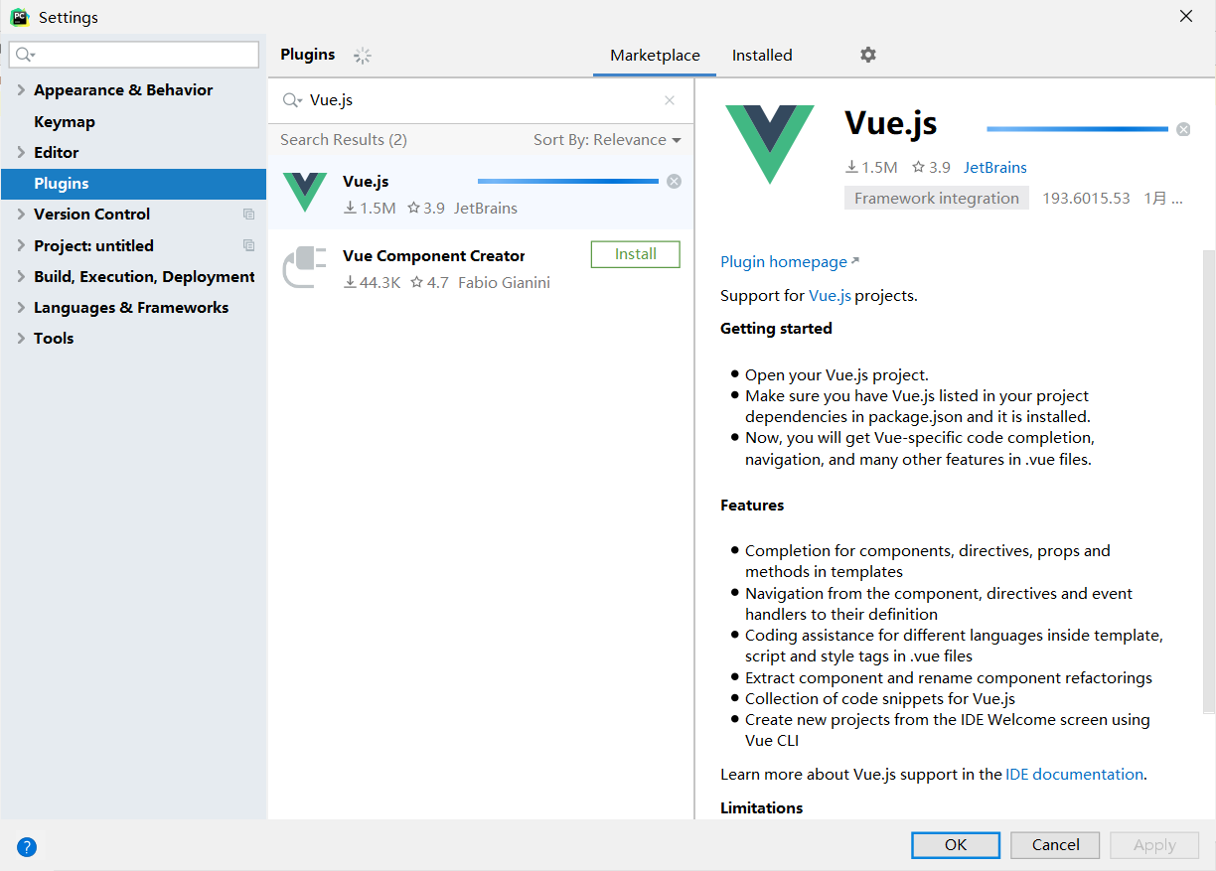
Task: Click the Cancel button
Action: point(1055,845)
